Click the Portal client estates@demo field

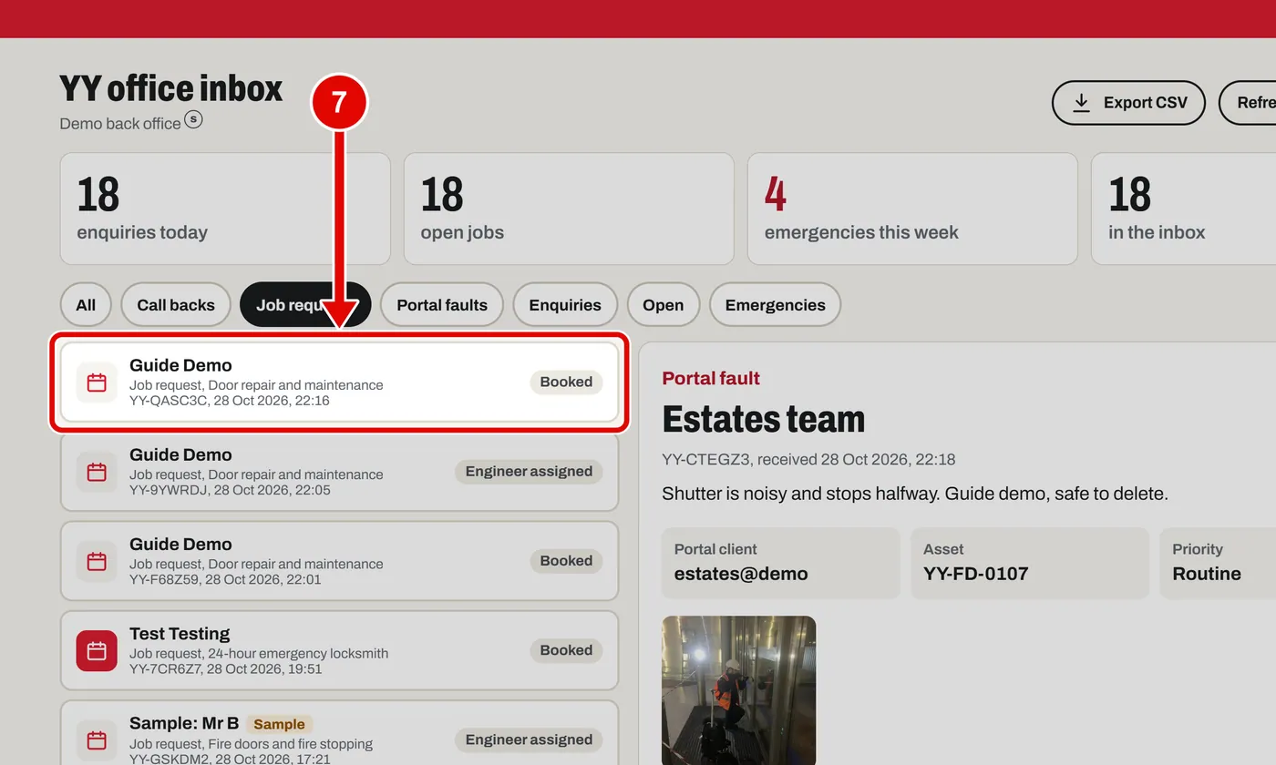click(x=780, y=563)
